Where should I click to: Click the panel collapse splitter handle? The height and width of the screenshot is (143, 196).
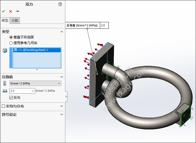click(x=66, y=96)
